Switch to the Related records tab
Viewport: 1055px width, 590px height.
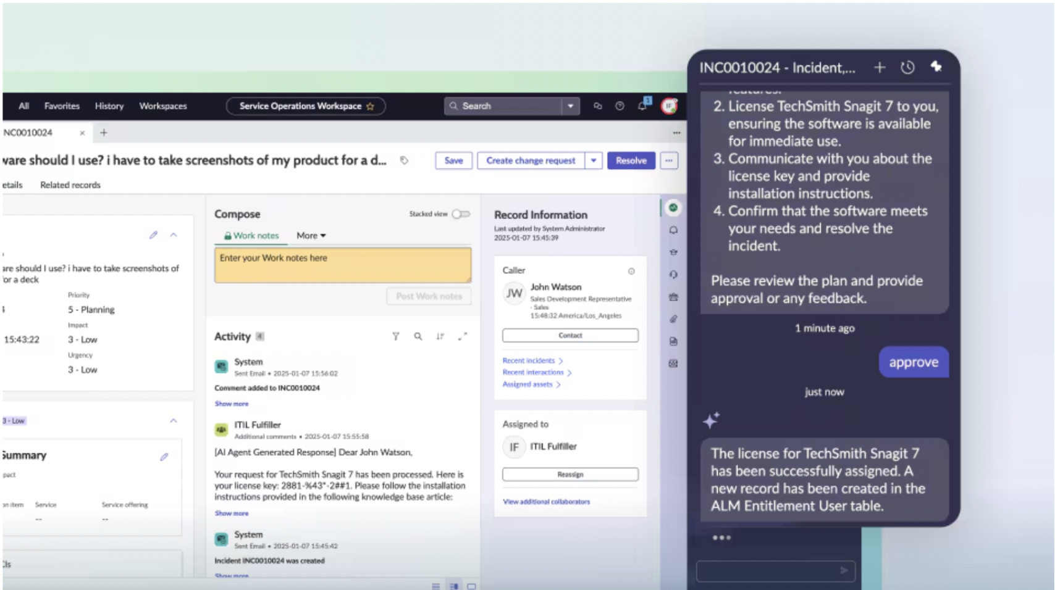click(70, 185)
